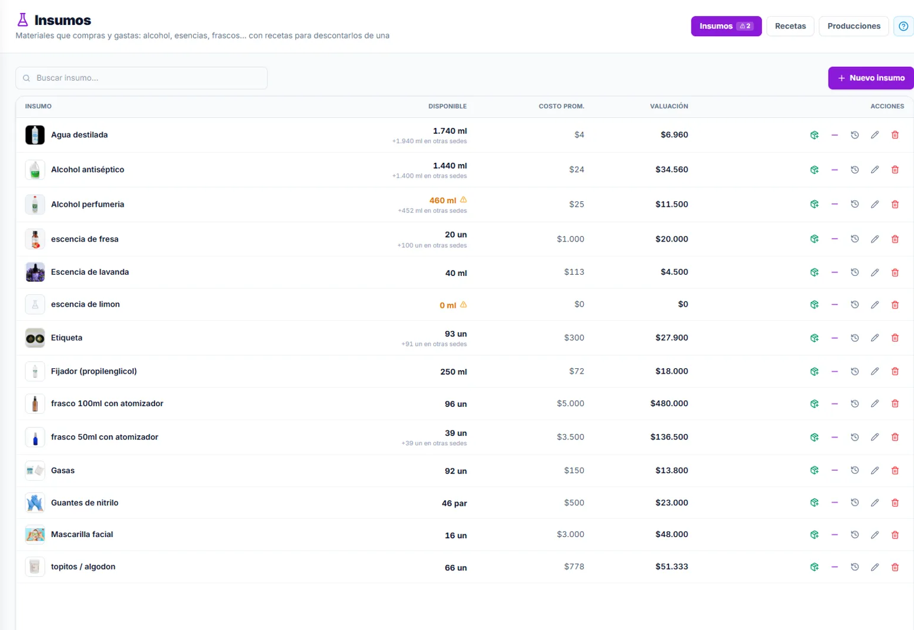Edit the Mascarilla facial supply
Image resolution: width=914 pixels, height=630 pixels.
tap(875, 535)
